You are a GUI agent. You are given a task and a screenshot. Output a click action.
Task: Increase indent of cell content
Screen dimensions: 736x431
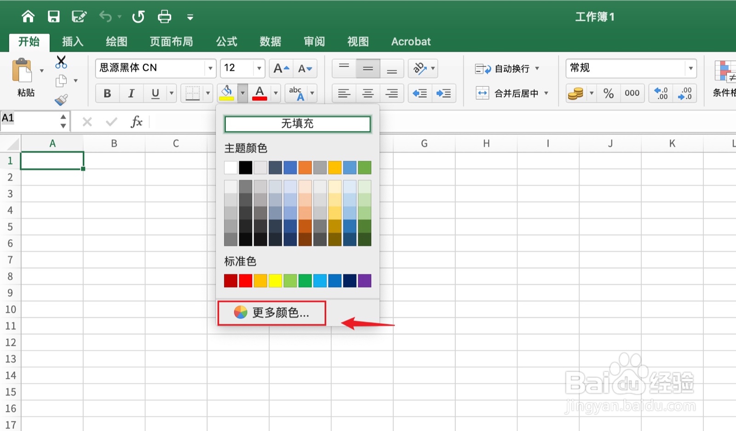point(444,93)
